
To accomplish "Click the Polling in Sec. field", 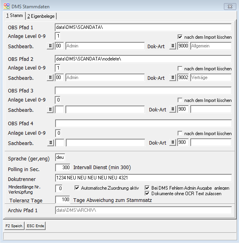I will pos(63,168).
